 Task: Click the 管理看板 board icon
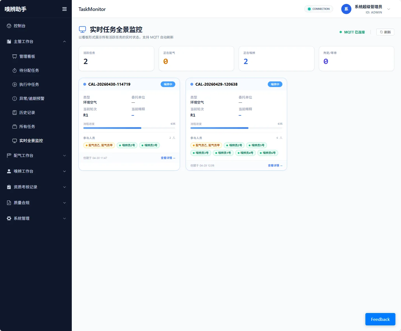tap(15, 56)
